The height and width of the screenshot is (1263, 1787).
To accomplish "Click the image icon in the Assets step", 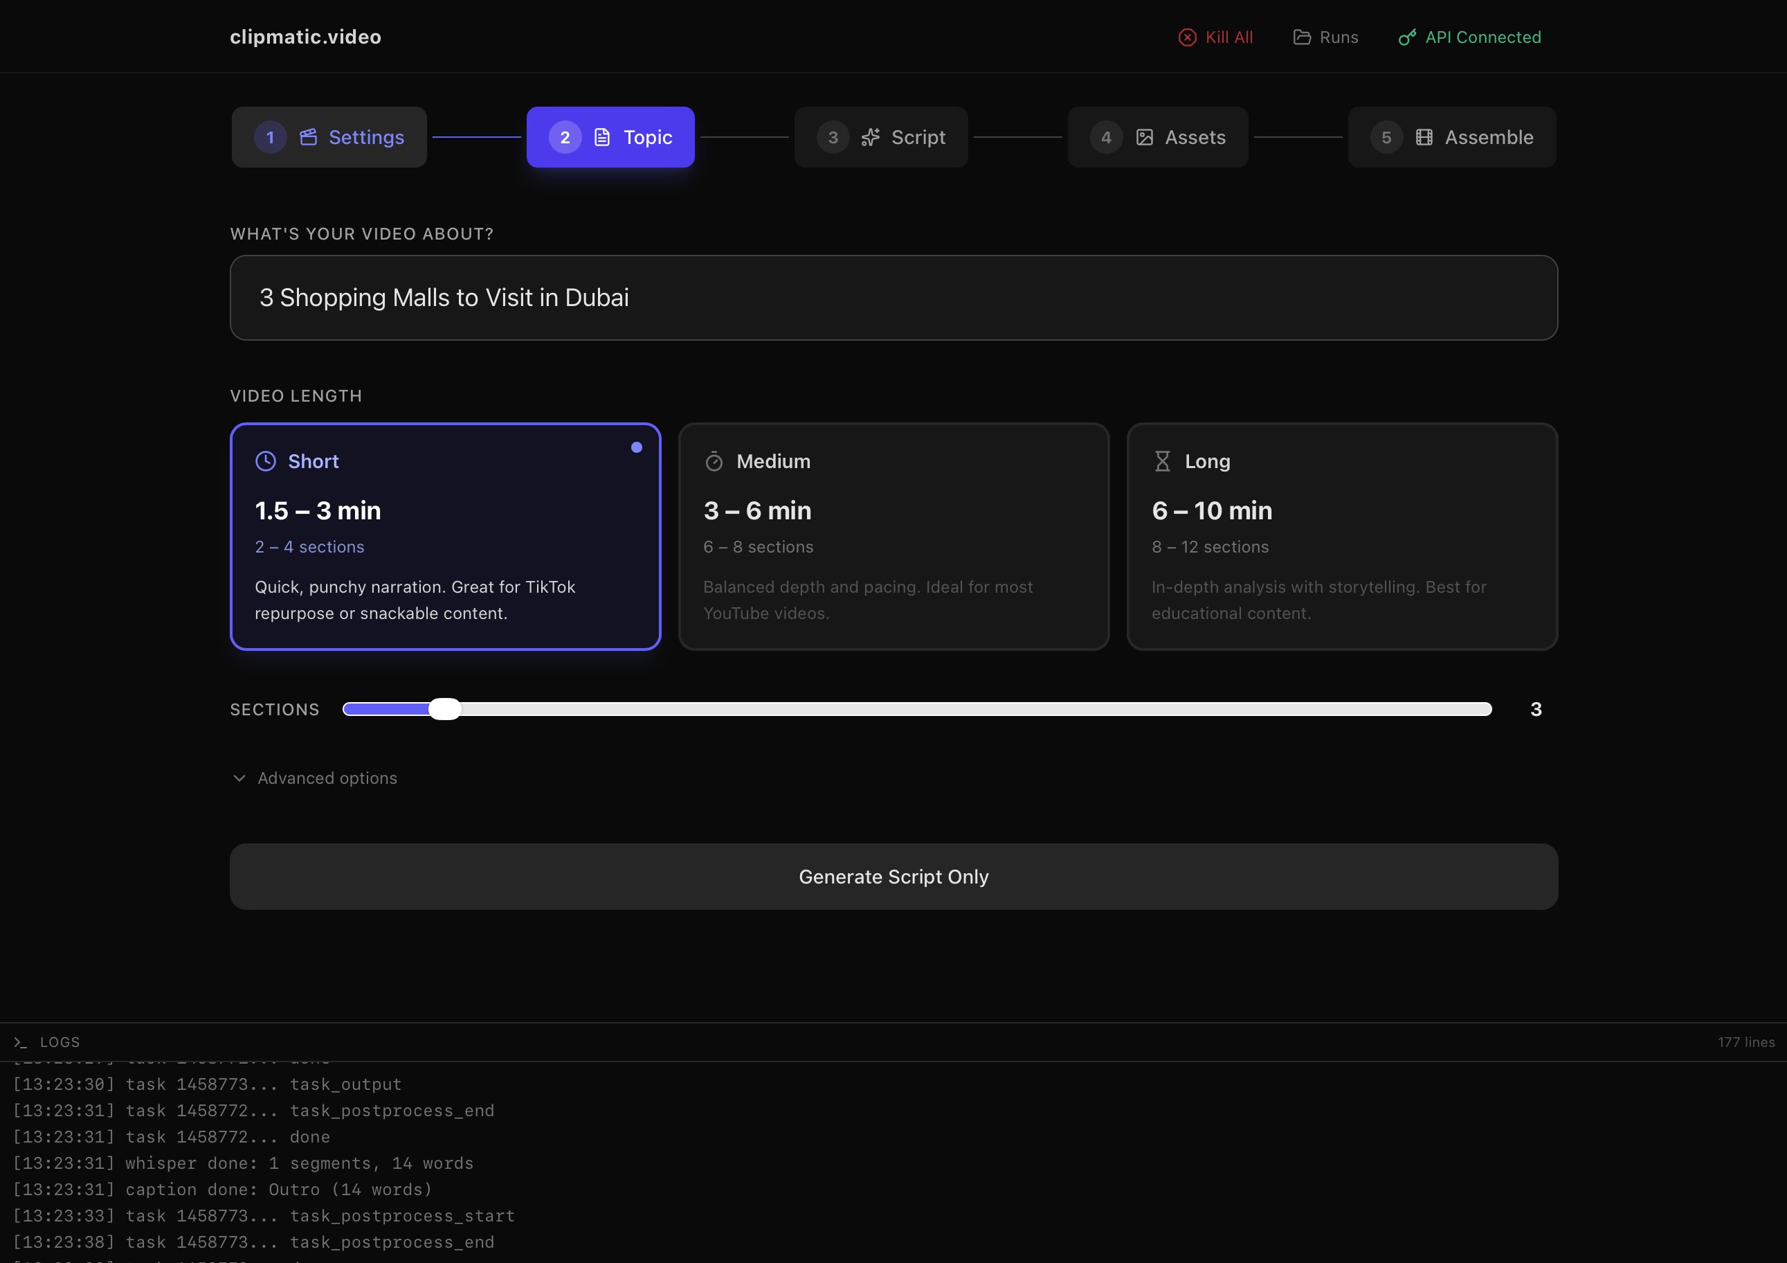I will click(x=1144, y=136).
